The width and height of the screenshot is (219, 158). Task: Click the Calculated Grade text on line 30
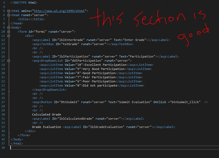tap(47, 114)
